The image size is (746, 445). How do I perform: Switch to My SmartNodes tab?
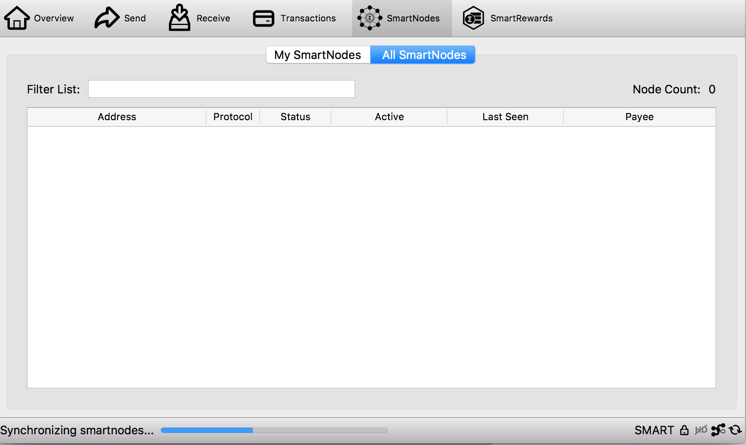tap(318, 55)
